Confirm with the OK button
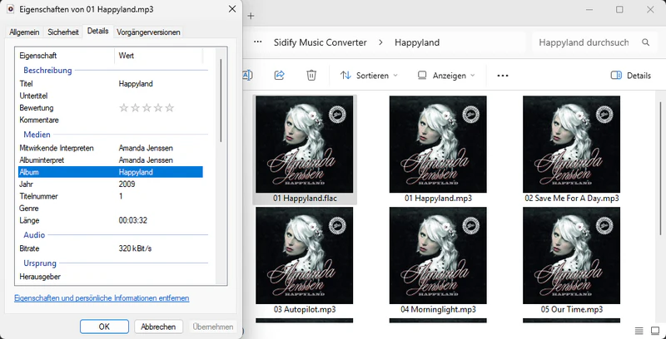The width and height of the screenshot is (666, 339). point(104,327)
